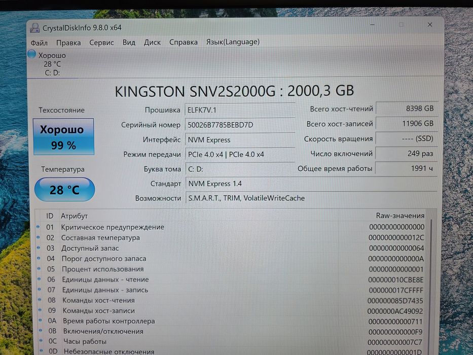Image resolution: width=473 pixels, height=355 pixels.
Task: Select row 07 Единицы данных - запись
Action: tap(231, 290)
